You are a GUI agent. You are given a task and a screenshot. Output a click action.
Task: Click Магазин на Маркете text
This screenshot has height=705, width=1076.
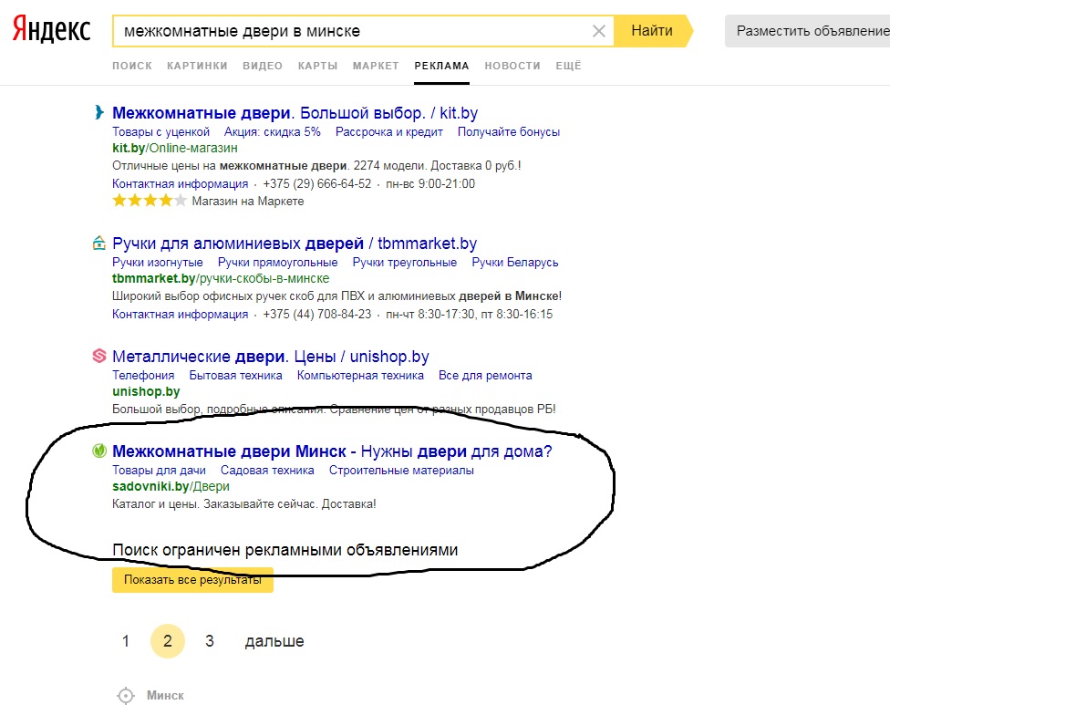[x=248, y=202]
